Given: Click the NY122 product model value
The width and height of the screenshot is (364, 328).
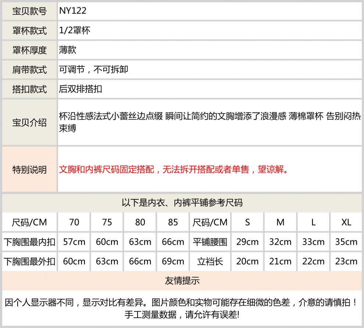Looking at the screenshot, I should click(73, 11).
